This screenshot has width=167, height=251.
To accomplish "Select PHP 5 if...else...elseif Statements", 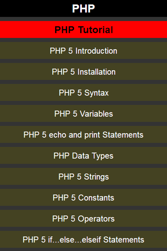I will point(83,239).
